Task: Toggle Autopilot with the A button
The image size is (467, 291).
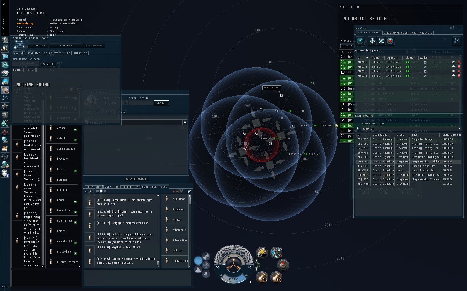Action: coord(206,274)
